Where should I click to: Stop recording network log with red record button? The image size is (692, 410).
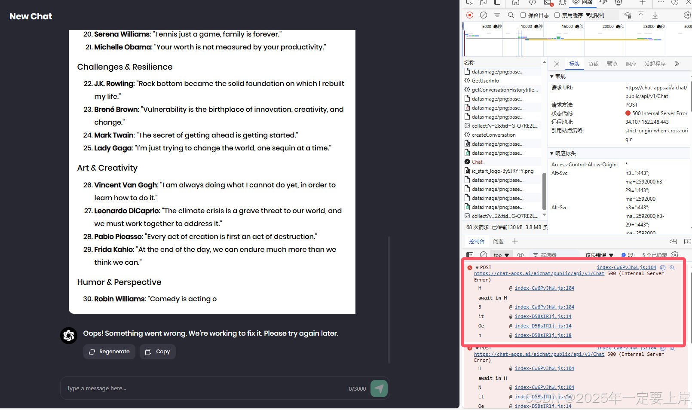pos(470,15)
